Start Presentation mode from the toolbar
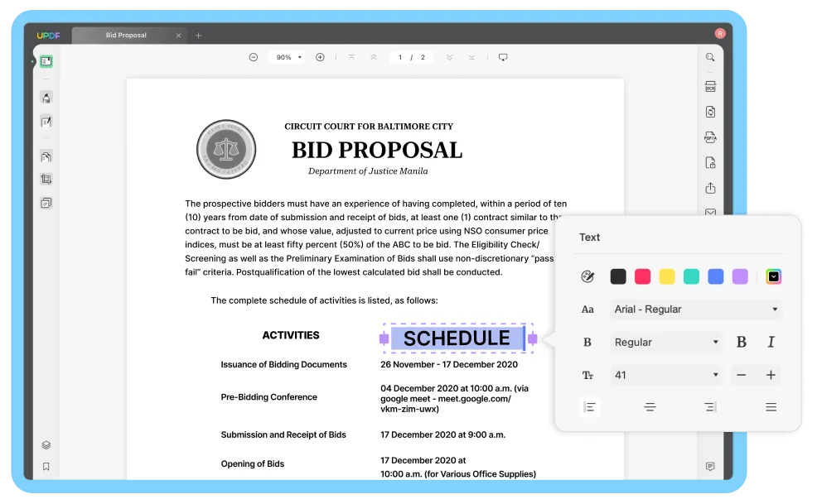The width and height of the screenshot is (817, 504). point(504,57)
